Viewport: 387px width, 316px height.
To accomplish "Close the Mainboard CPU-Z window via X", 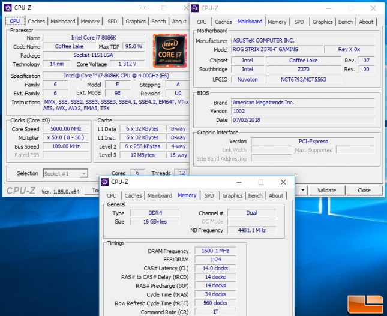I will (373, 8).
